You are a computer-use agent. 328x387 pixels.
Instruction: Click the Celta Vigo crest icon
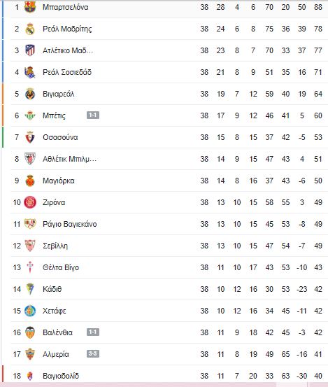click(x=30, y=267)
